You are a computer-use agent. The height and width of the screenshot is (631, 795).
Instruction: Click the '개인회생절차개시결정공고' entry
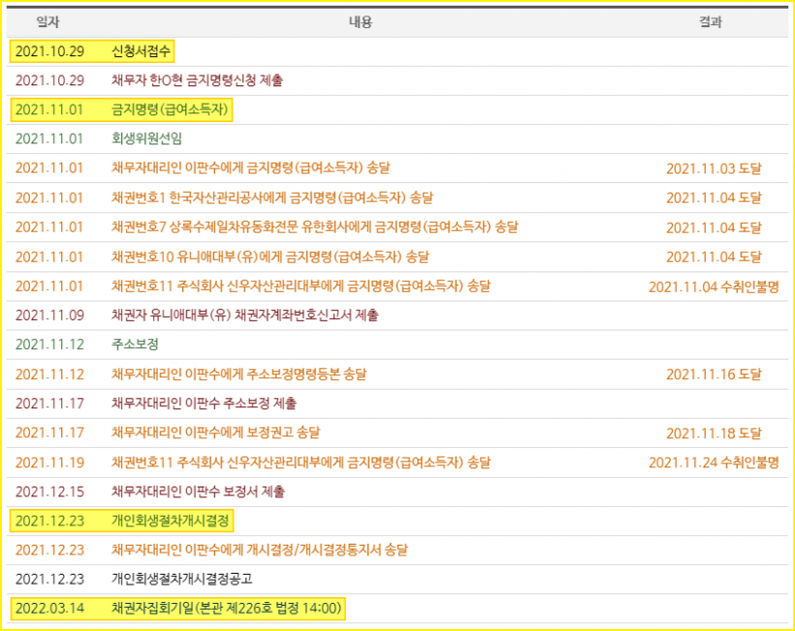182,579
